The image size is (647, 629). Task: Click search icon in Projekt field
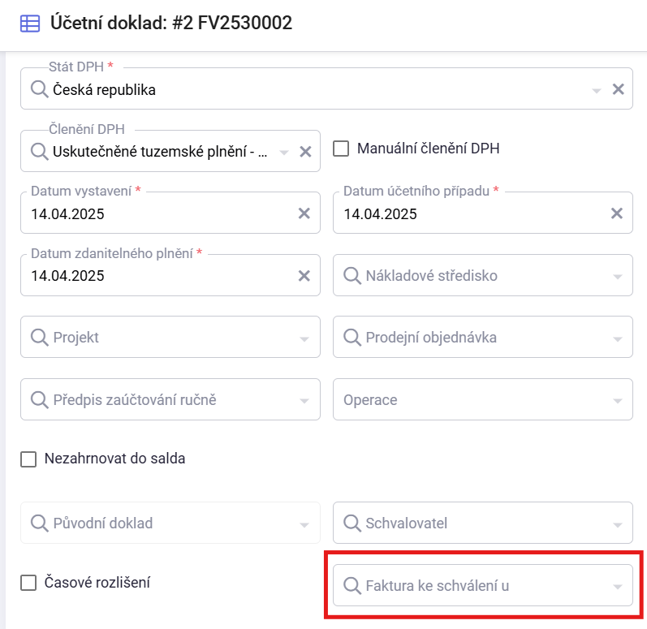coord(40,338)
